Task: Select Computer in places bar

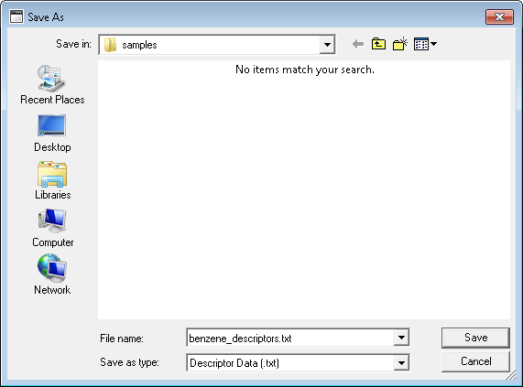Action: 52,228
